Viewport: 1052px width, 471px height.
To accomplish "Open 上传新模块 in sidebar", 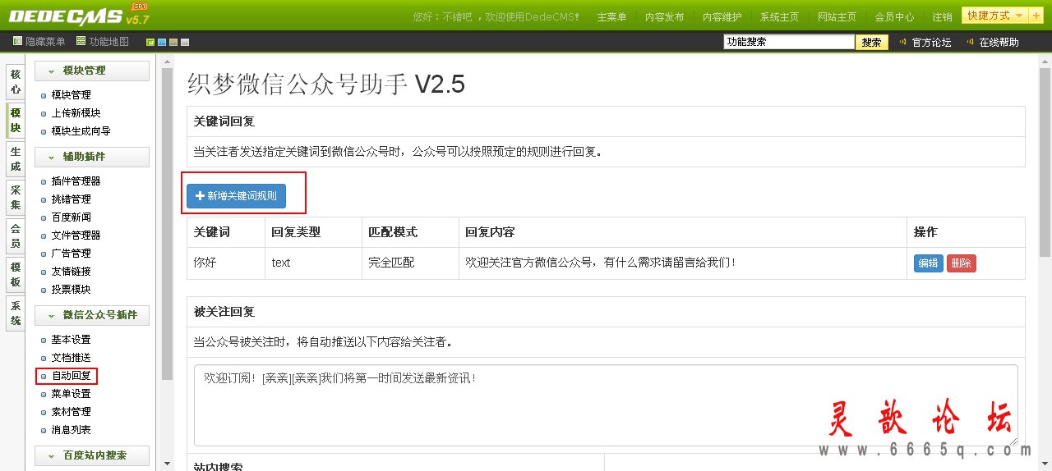I will click(x=76, y=113).
